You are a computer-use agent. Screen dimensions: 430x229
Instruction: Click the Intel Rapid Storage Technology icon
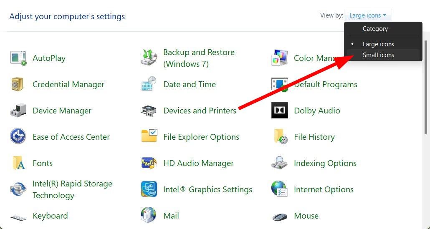[18, 189]
